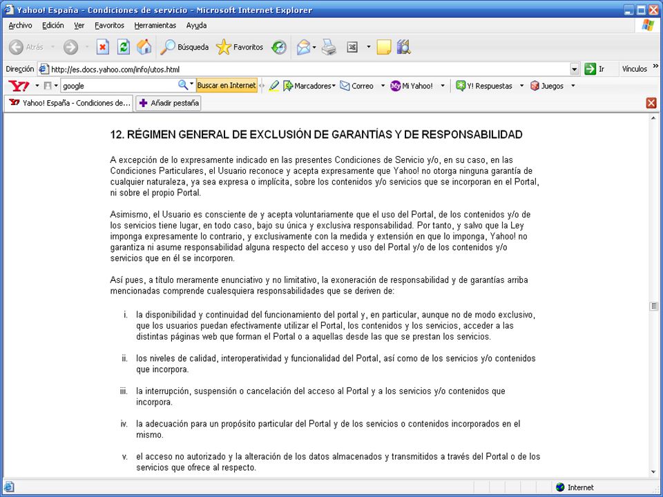The image size is (663, 497).
Task: Print the page with printer icon
Action: (329, 48)
